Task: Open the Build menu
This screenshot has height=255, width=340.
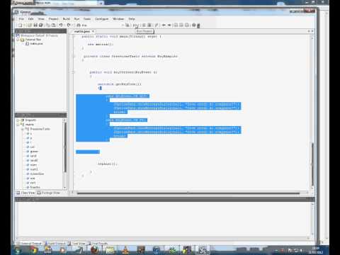Action: point(67,19)
